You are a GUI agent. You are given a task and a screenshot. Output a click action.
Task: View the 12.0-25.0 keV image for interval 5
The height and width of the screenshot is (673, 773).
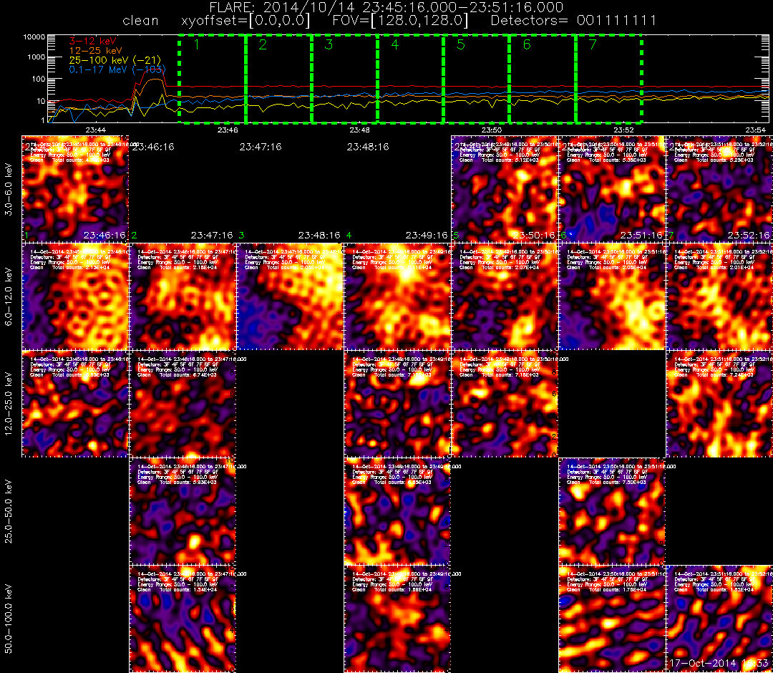coord(505,404)
